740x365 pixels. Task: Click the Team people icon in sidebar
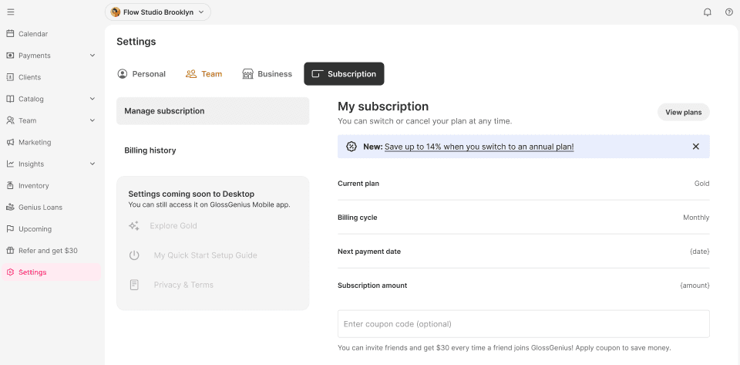click(10, 120)
